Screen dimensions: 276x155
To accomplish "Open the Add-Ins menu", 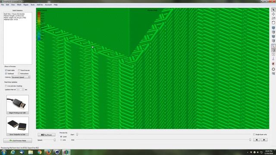I will coord(40,5).
